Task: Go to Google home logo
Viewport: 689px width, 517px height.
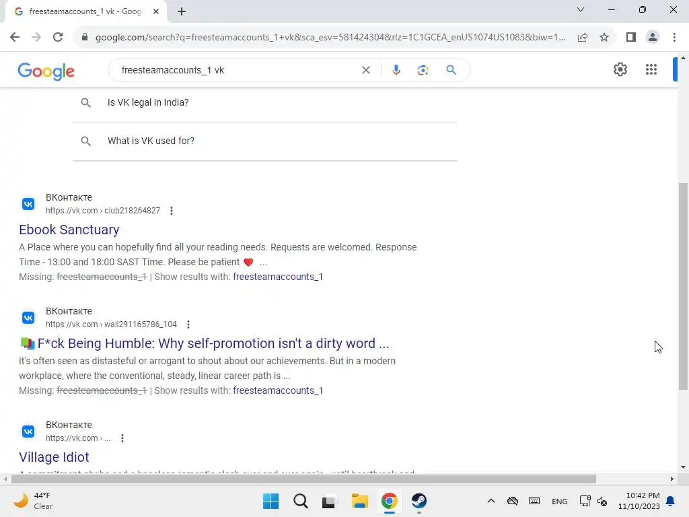Action: click(x=46, y=71)
